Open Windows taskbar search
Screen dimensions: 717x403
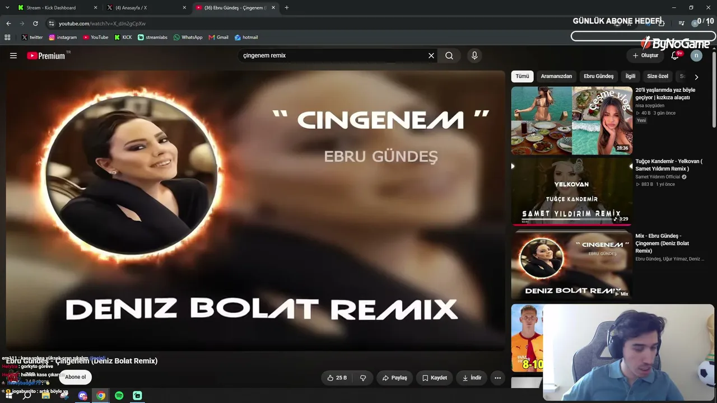click(x=27, y=396)
